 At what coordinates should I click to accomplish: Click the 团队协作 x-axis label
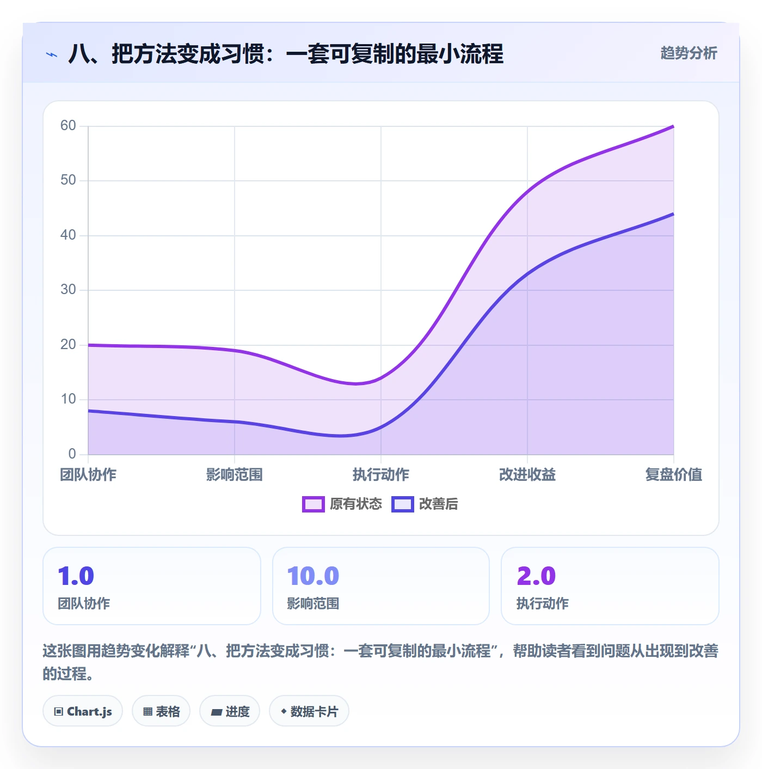[88, 475]
